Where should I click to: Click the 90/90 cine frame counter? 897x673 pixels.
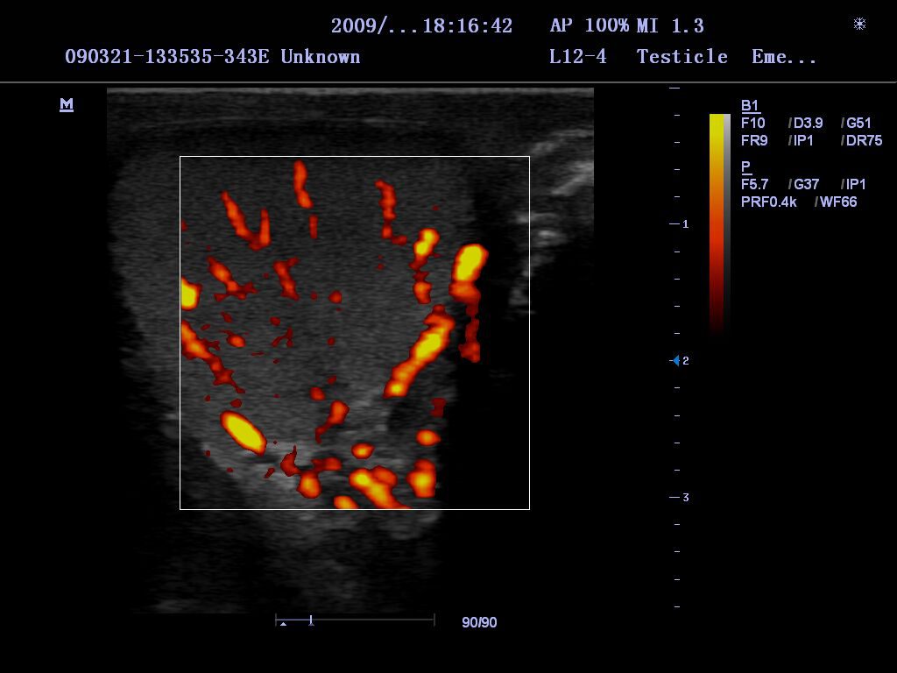coord(479,622)
